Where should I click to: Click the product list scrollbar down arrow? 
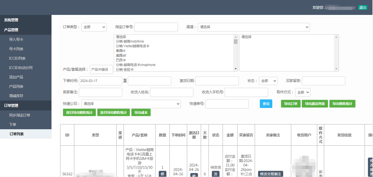(x=235, y=69)
